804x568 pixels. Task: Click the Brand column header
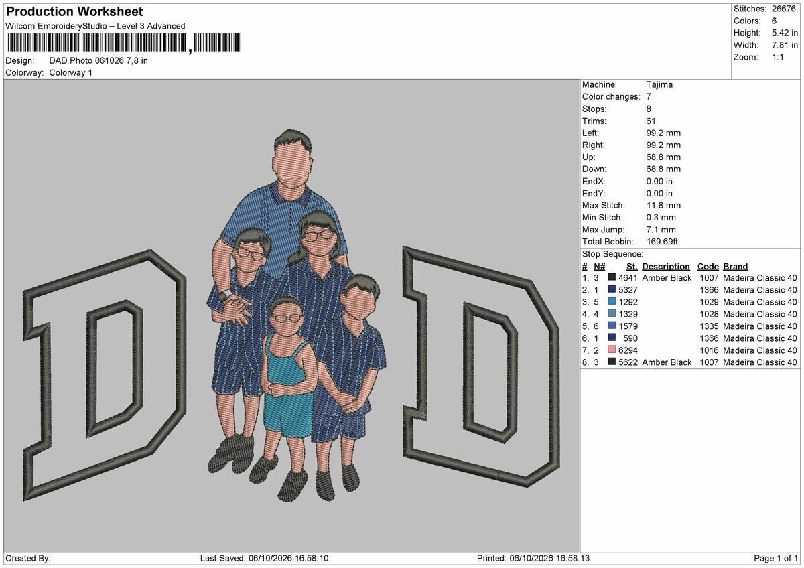(735, 266)
